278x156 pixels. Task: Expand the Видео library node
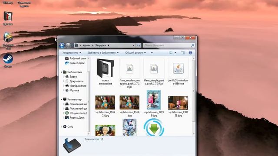(x=64, y=77)
